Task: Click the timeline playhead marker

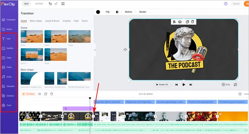Action: coord(90,98)
